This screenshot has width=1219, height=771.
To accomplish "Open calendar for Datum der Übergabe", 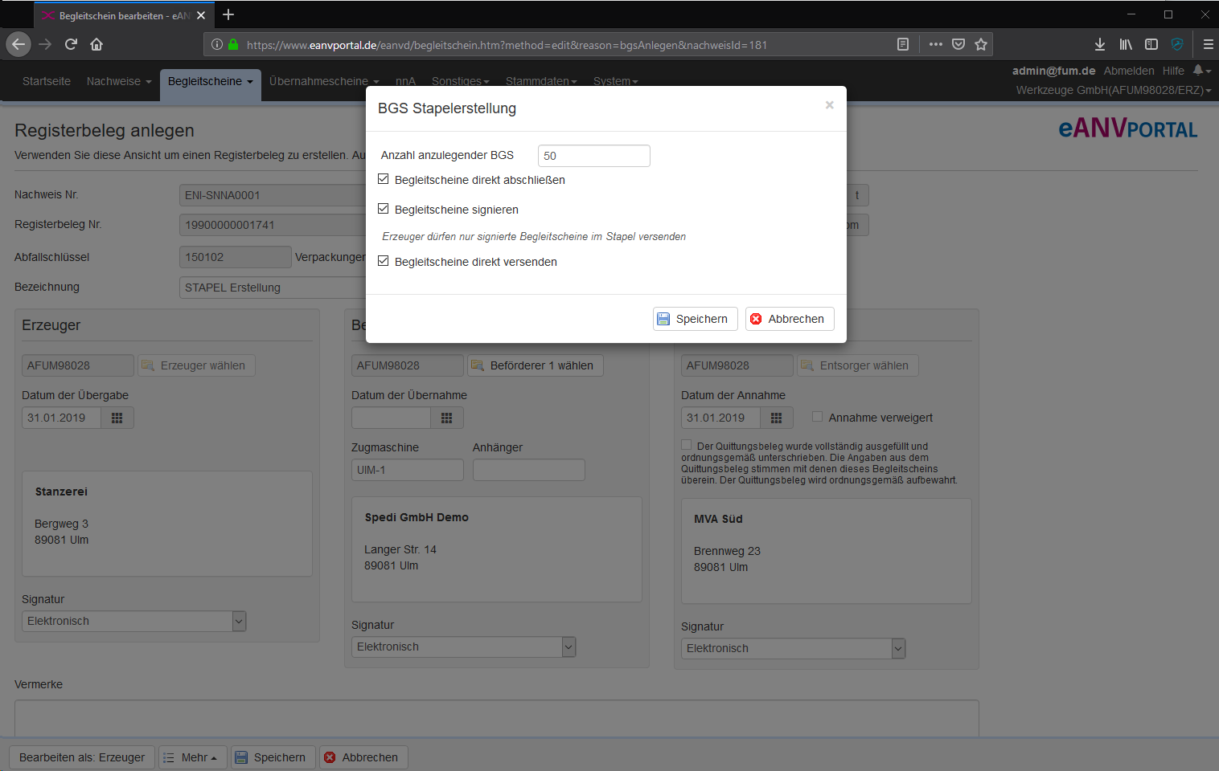I will [x=117, y=418].
